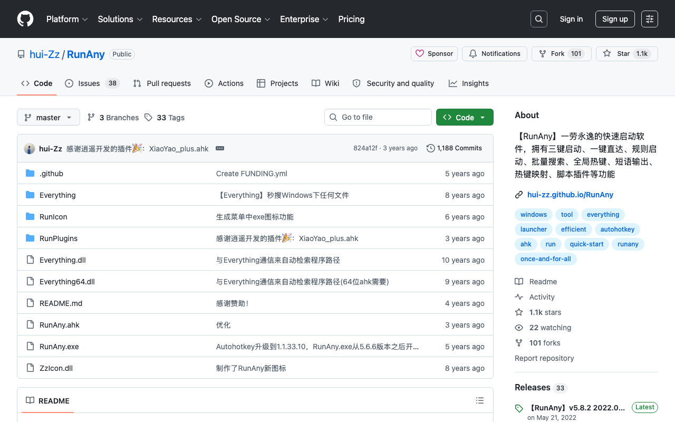Open the hui-Zz owner link
675x422 pixels.
click(x=45, y=54)
